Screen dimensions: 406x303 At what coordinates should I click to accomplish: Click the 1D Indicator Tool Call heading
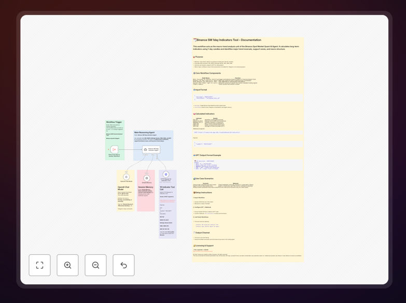click(x=167, y=188)
